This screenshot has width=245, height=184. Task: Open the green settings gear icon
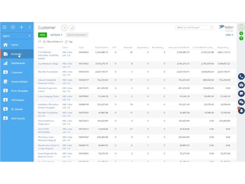pyautogui.click(x=241, y=33)
